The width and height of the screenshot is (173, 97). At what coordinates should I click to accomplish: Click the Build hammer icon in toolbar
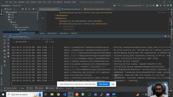pos(119,5)
